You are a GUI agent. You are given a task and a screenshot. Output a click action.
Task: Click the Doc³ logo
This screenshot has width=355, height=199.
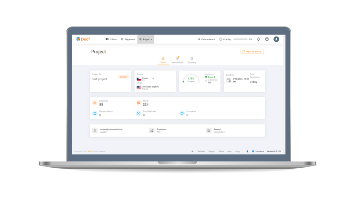[83, 39]
